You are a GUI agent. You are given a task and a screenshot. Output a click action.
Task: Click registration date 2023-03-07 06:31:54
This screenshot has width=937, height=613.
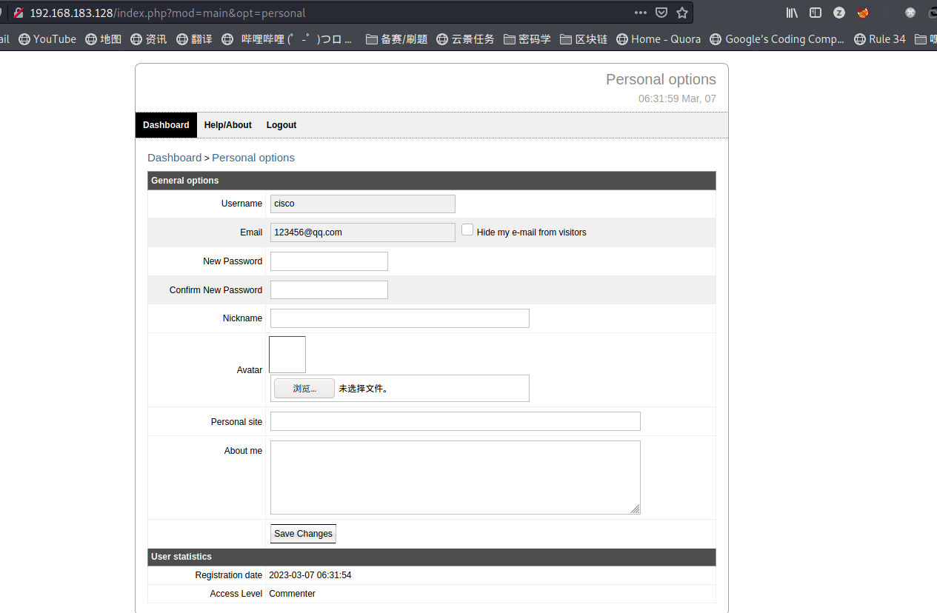310,575
